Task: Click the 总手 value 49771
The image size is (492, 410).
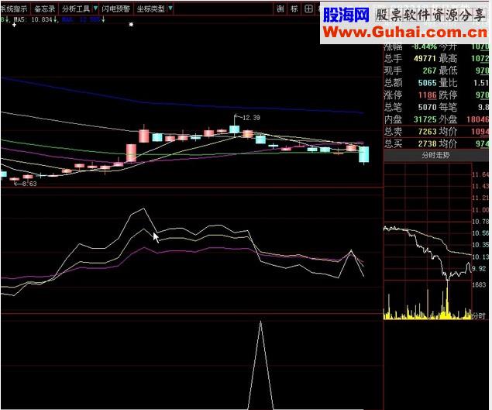Action: [425, 58]
